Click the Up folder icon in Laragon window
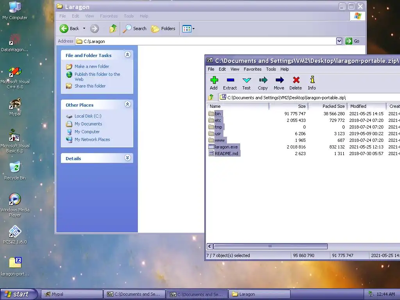The image size is (400, 300). click(x=113, y=29)
